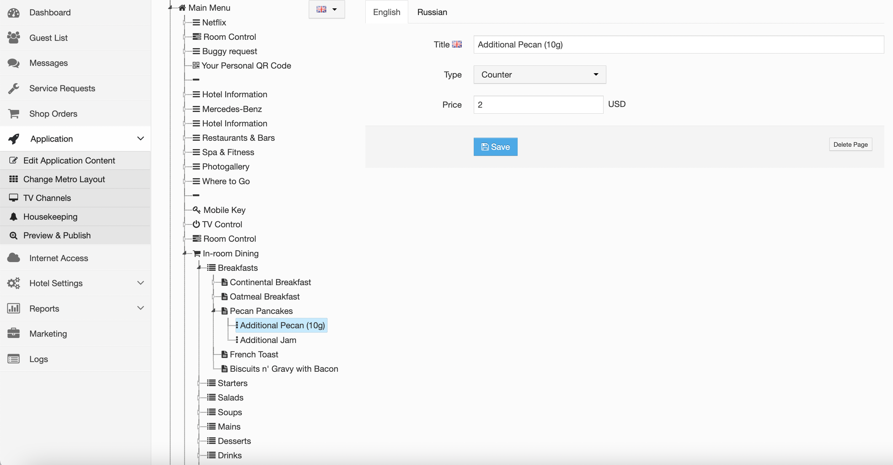Click the Service Requests wrench icon

click(x=13, y=88)
